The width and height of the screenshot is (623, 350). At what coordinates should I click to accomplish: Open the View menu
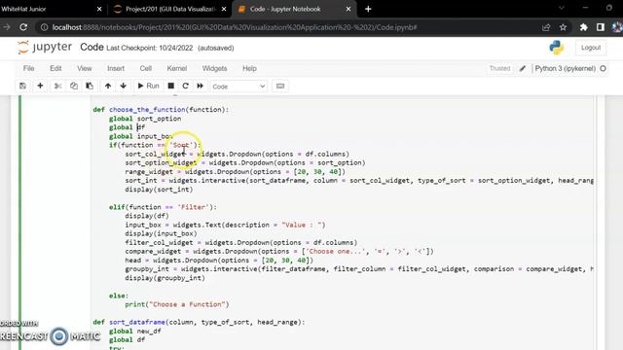(85, 68)
